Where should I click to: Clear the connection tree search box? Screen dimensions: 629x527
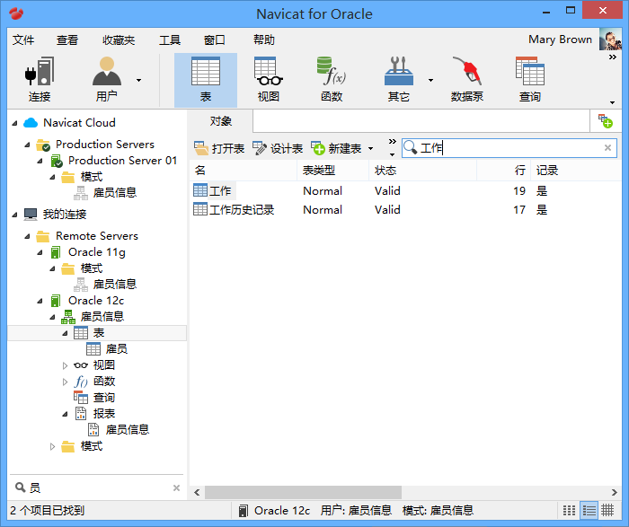176,487
